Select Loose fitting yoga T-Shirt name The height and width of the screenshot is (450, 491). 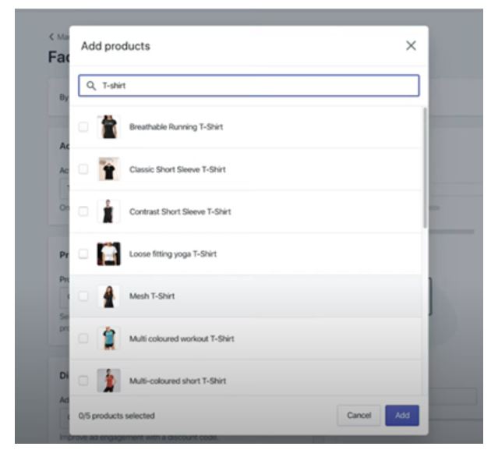click(x=173, y=253)
